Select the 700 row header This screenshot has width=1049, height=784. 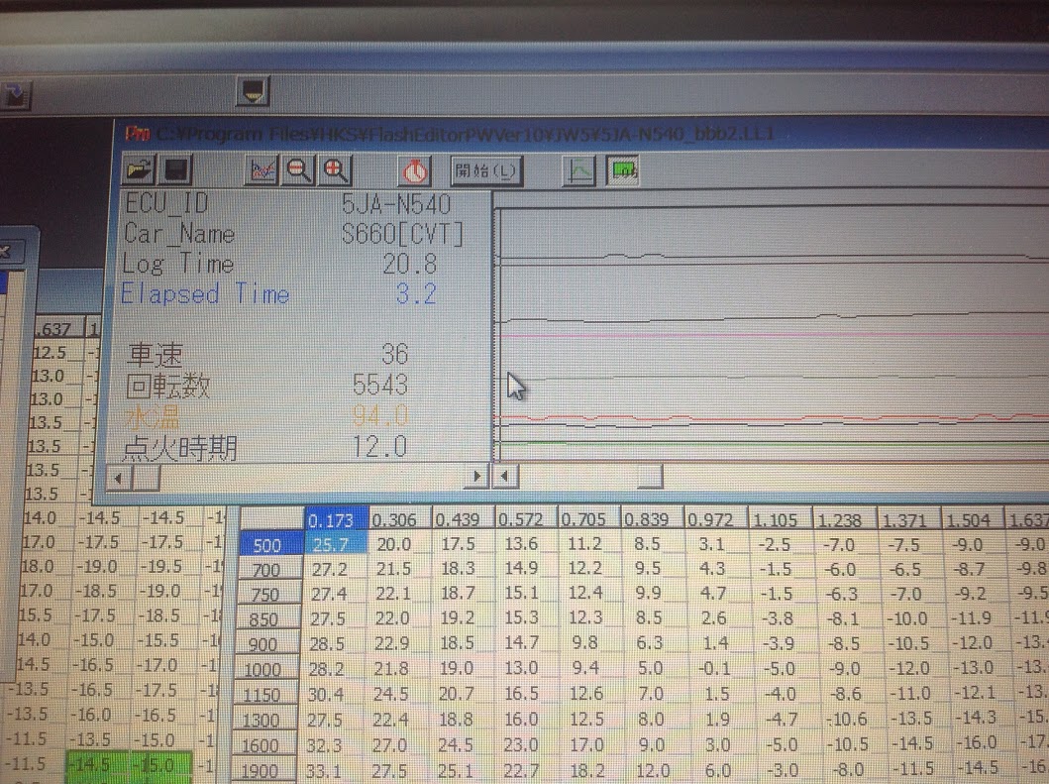(x=270, y=570)
